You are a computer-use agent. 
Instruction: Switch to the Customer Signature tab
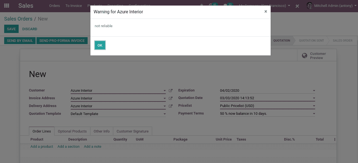coord(132,131)
